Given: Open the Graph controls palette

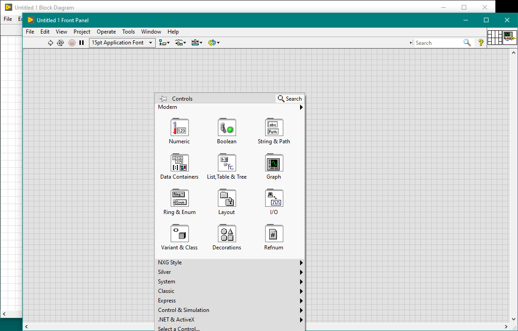Looking at the screenshot, I should [x=274, y=163].
